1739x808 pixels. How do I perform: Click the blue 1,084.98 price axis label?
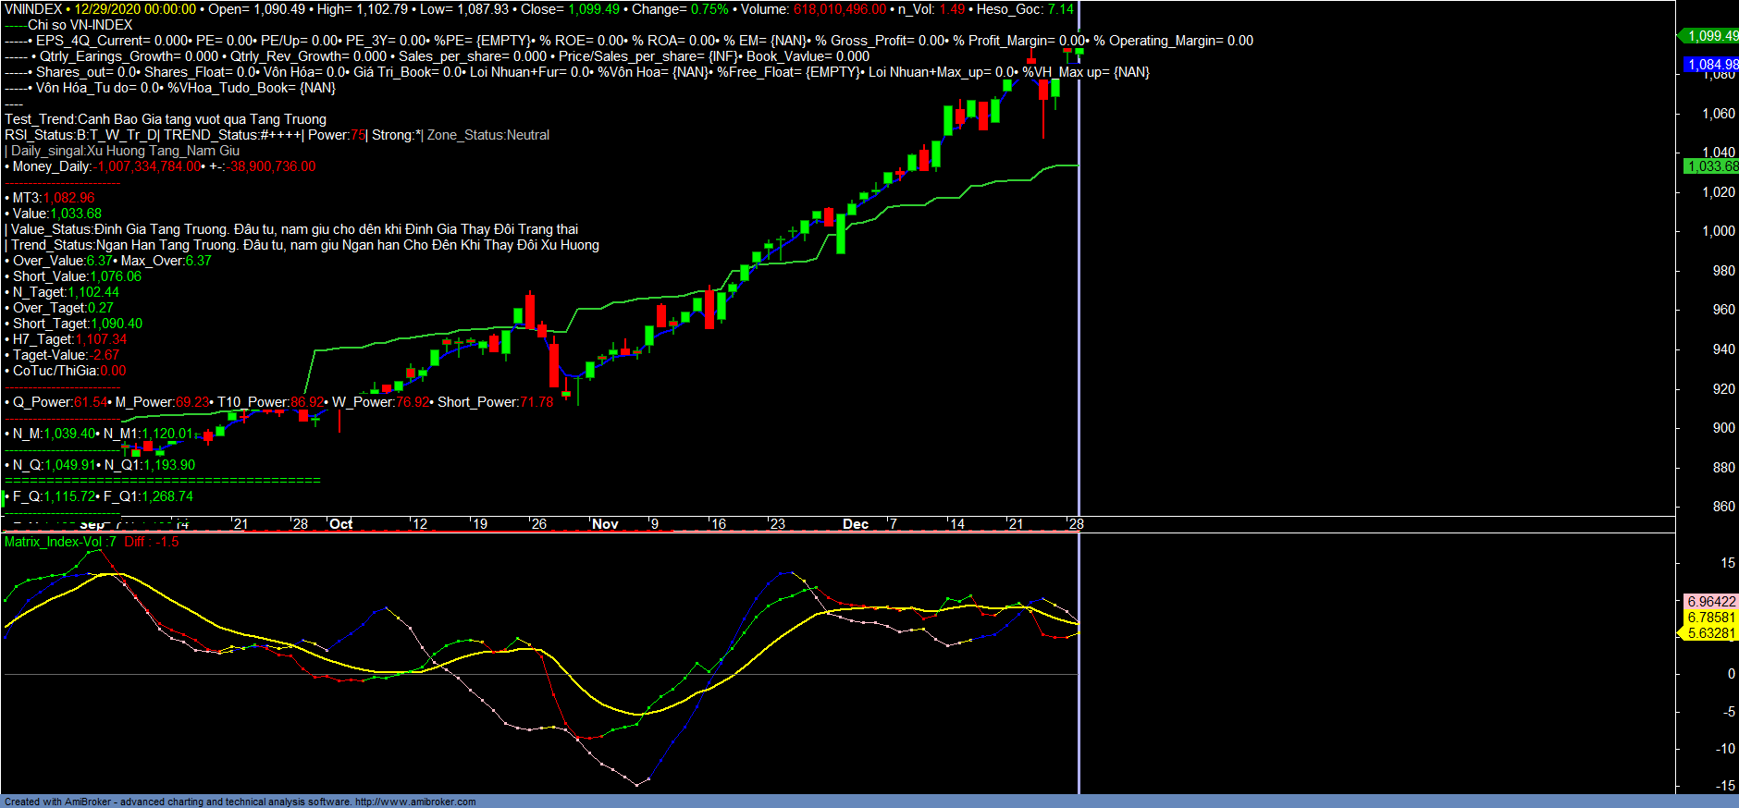(1711, 65)
